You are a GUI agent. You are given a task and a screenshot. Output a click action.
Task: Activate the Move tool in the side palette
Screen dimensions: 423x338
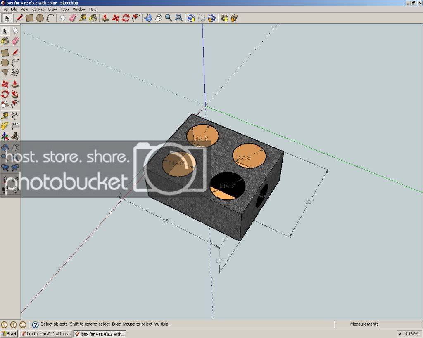coord(5,84)
